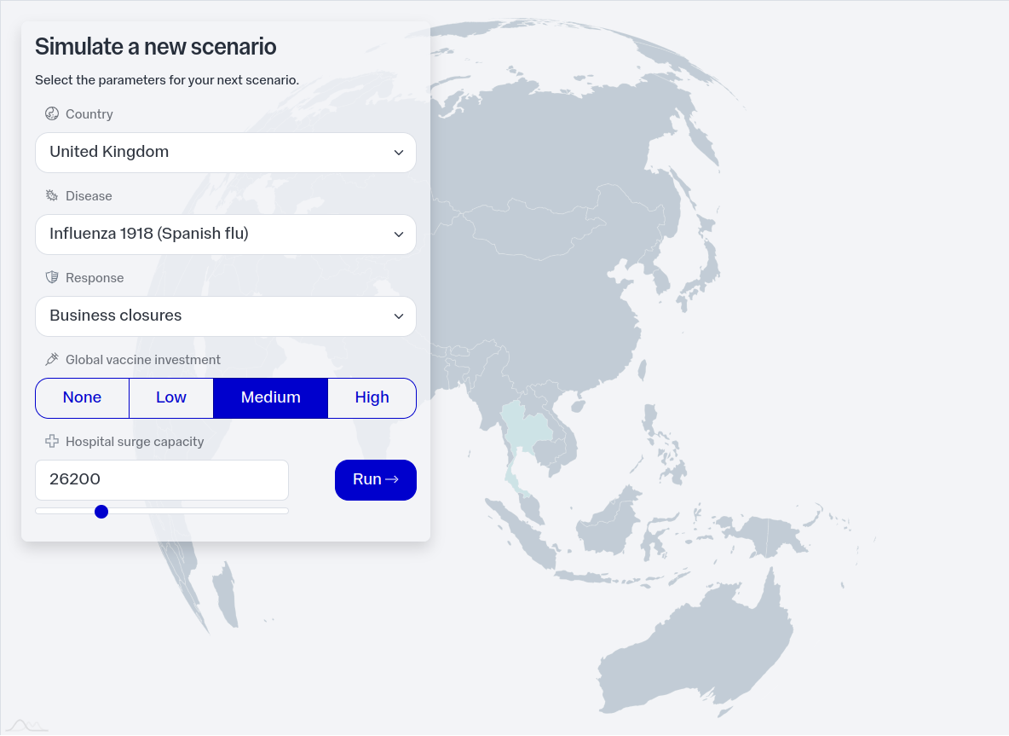Image resolution: width=1009 pixels, height=736 pixels.
Task: Select None vaccine investment option
Action: point(82,398)
